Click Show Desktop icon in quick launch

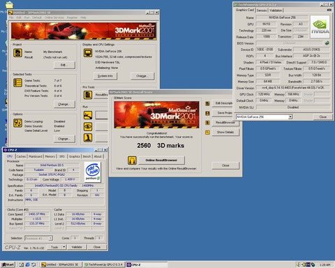pos(22,265)
